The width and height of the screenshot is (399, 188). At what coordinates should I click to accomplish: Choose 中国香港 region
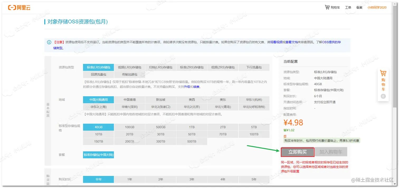pyautogui.click(x=130, y=100)
